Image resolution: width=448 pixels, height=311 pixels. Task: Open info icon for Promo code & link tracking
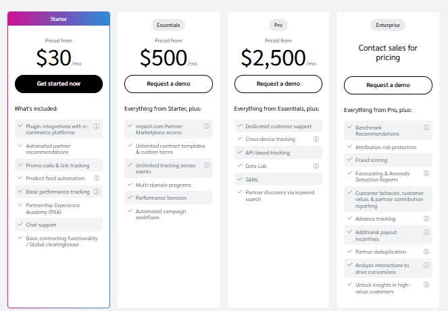(97, 165)
